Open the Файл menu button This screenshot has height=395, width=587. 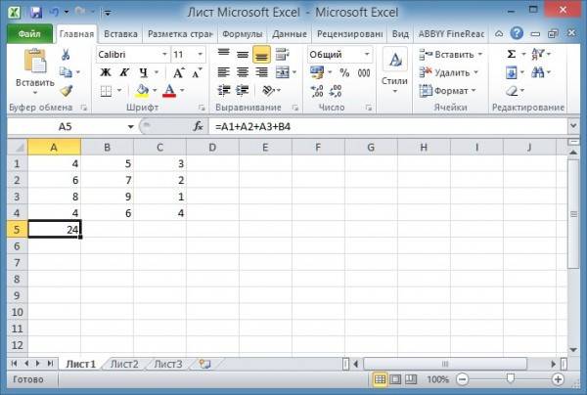(x=28, y=33)
